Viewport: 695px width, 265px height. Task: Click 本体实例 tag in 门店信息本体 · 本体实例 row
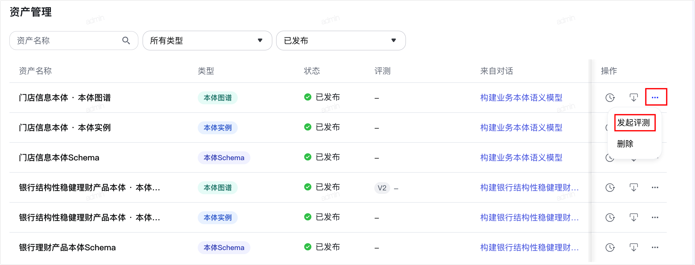point(218,128)
